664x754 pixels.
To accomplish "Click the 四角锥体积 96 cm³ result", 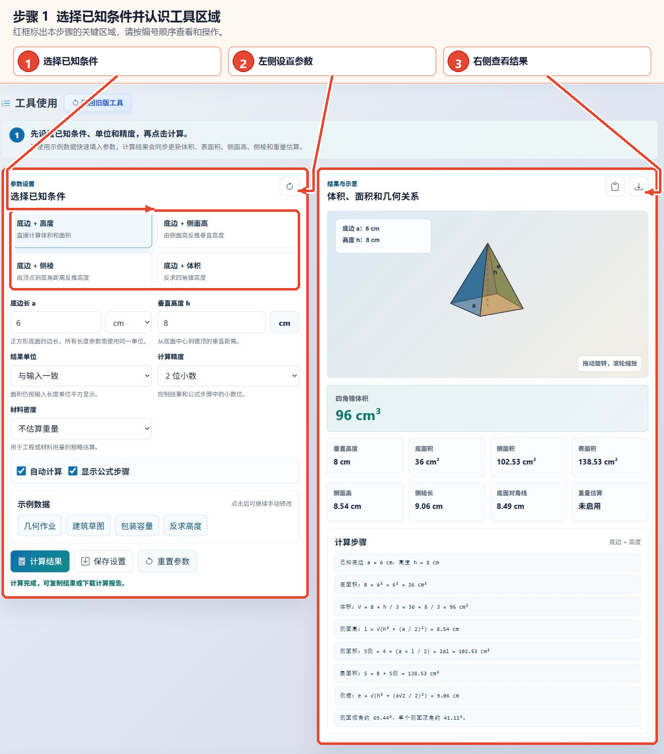I will point(487,409).
